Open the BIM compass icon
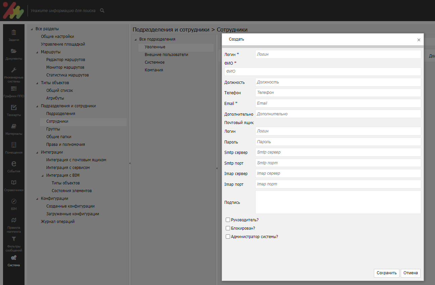This screenshot has height=285, width=435. pyautogui.click(x=14, y=202)
